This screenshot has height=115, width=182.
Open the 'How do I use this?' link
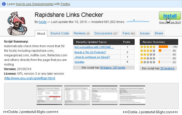(x=170, y=22)
